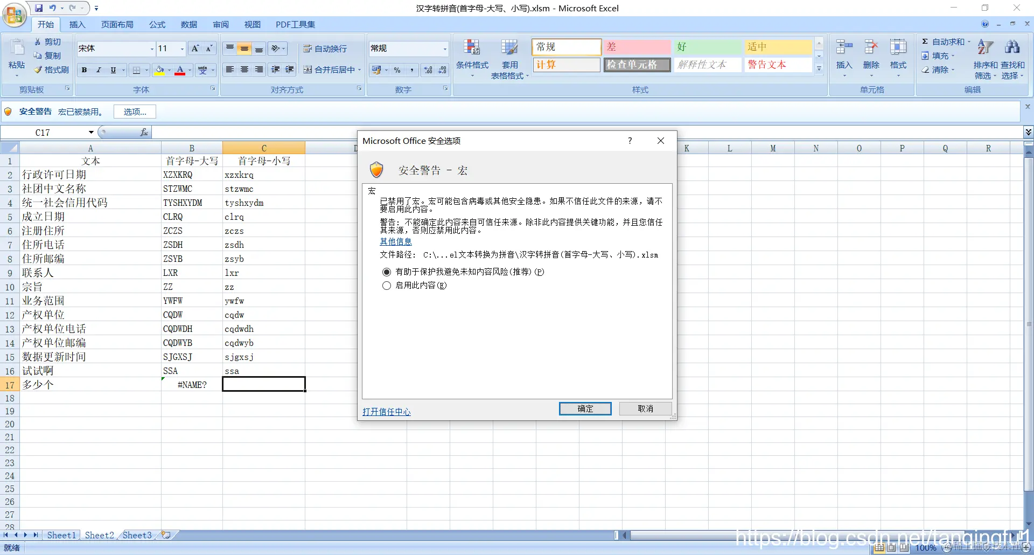1034x555 pixels.
Task: Open Sort and Filter
Action: point(986,59)
